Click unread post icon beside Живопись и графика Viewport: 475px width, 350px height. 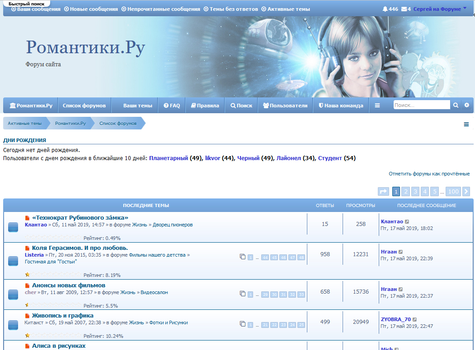click(27, 316)
